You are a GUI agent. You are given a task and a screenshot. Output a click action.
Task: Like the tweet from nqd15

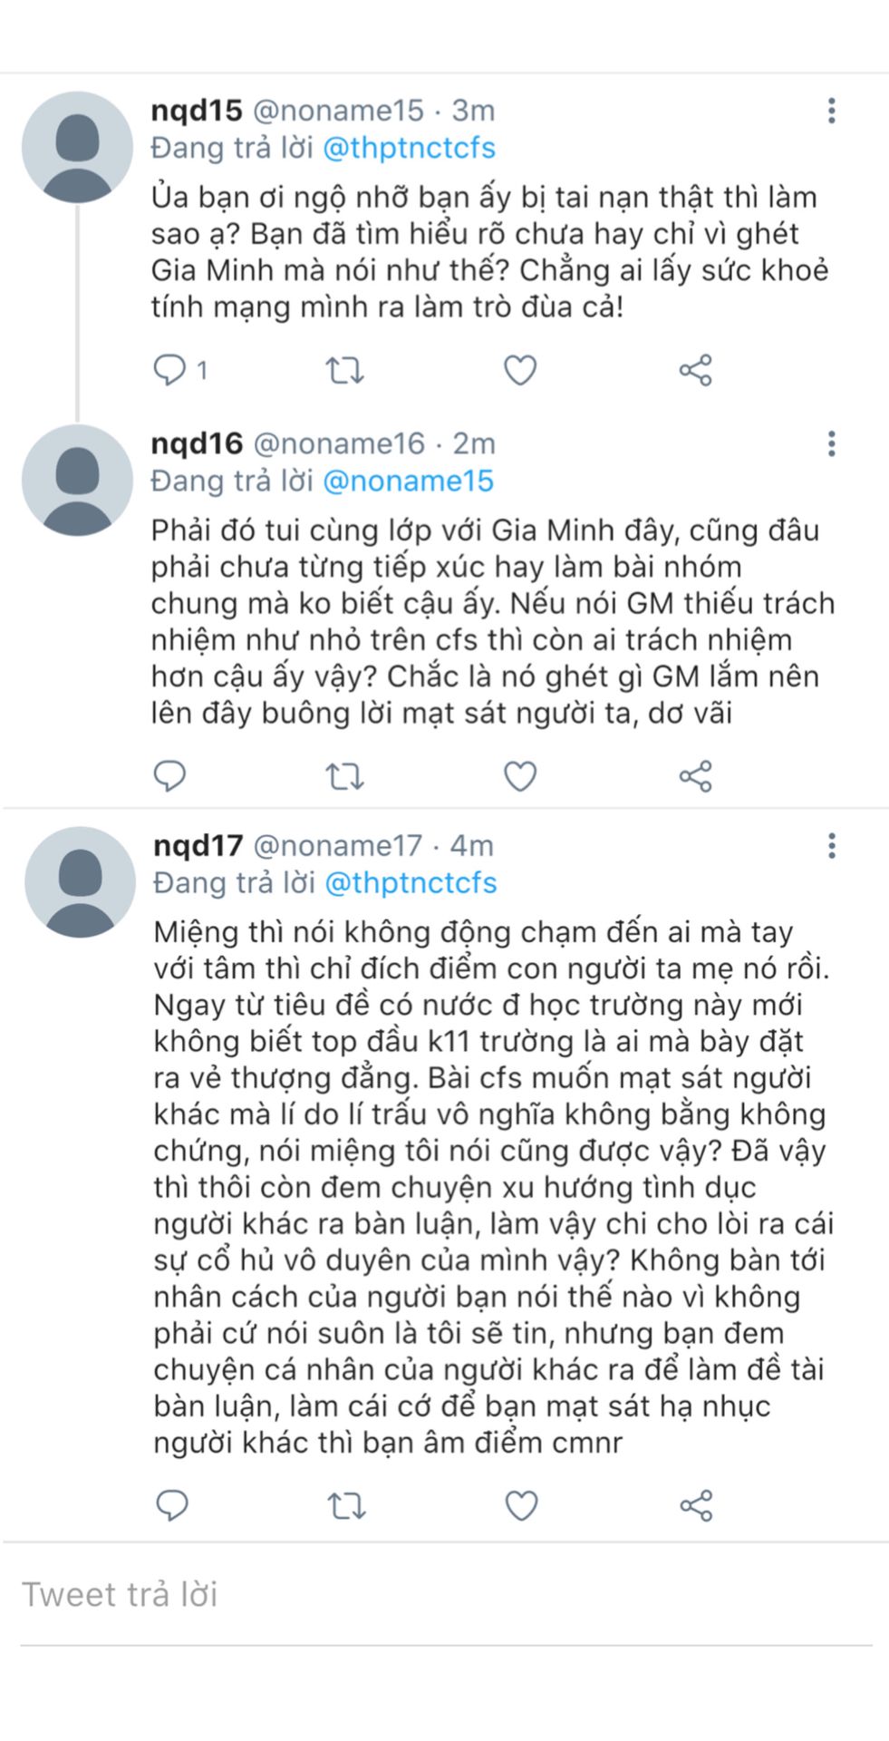520,370
